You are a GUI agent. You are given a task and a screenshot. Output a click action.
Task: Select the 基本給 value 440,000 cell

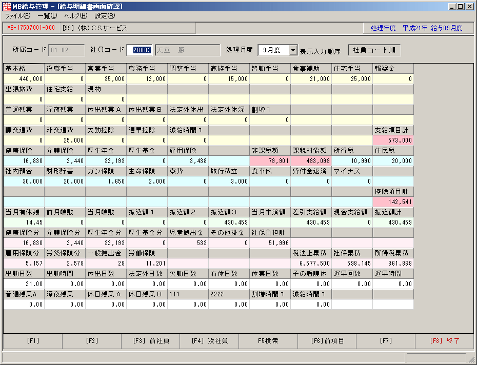coord(24,79)
